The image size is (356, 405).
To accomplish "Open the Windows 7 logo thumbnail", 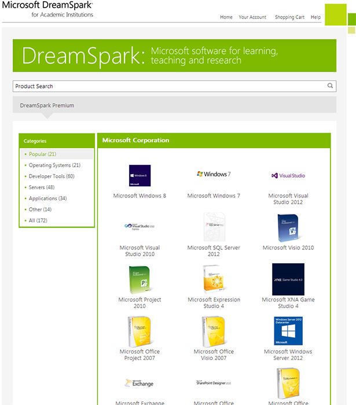I will (x=214, y=174).
